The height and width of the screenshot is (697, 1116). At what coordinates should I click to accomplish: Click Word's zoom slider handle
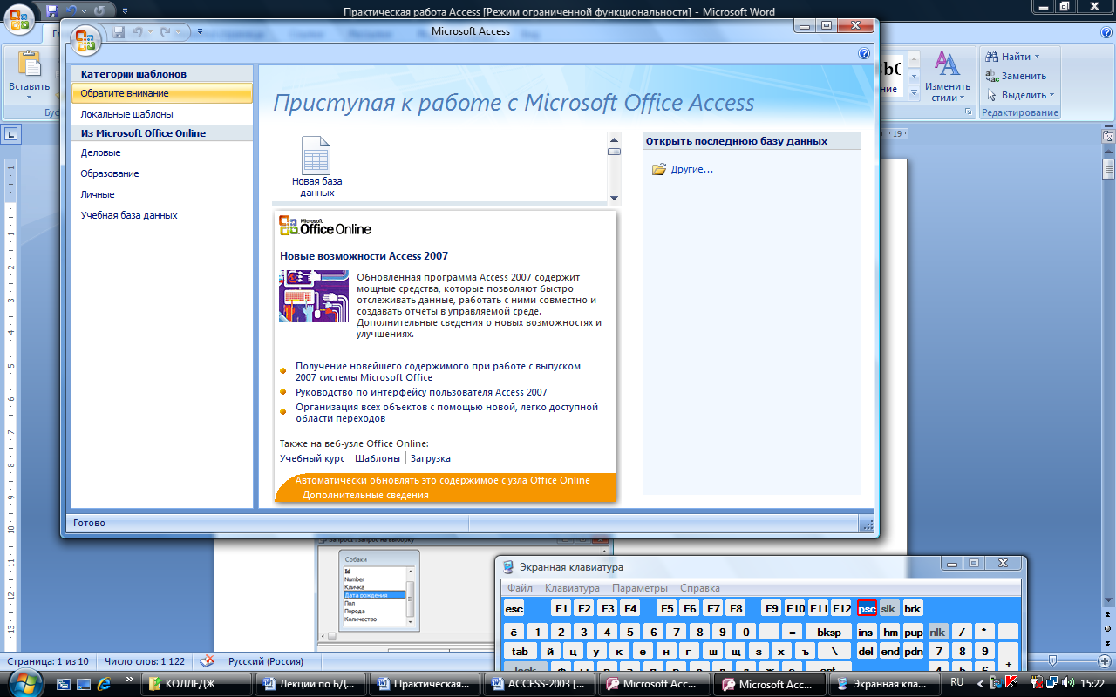point(1053,661)
